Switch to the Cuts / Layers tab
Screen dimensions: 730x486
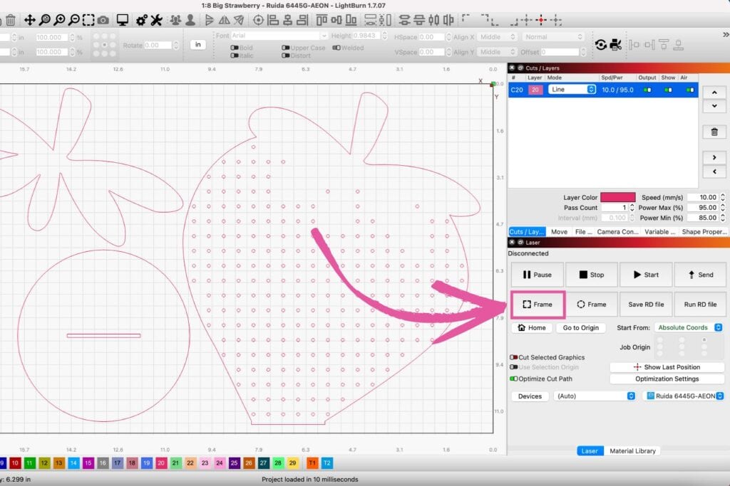pos(526,231)
